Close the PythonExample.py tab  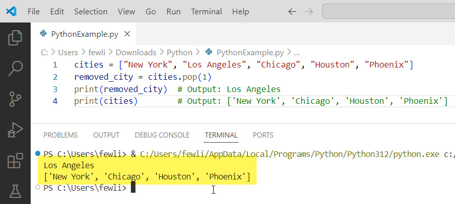pyautogui.click(x=127, y=34)
